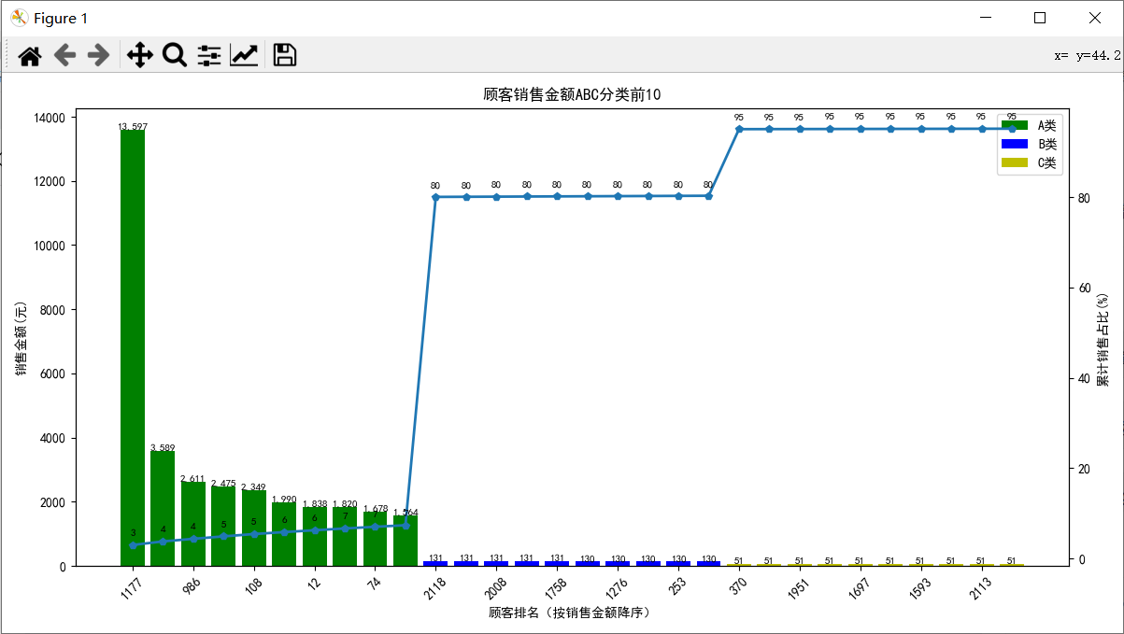Click the right y-axis tick label 20
Viewport: 1124px width, 634px height.
(x=1084, y=469)
